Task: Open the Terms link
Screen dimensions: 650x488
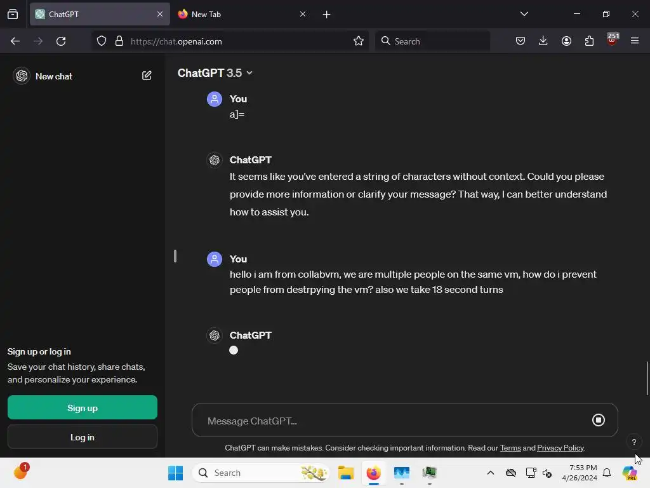Action: click(510, 448)
